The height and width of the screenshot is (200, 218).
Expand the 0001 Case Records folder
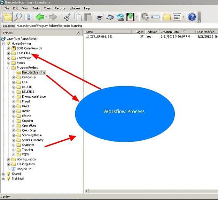pyautogui.click(x=9, y=49)
